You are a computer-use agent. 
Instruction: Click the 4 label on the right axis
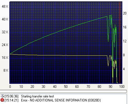pyautogui.click(x=124, y=69)
